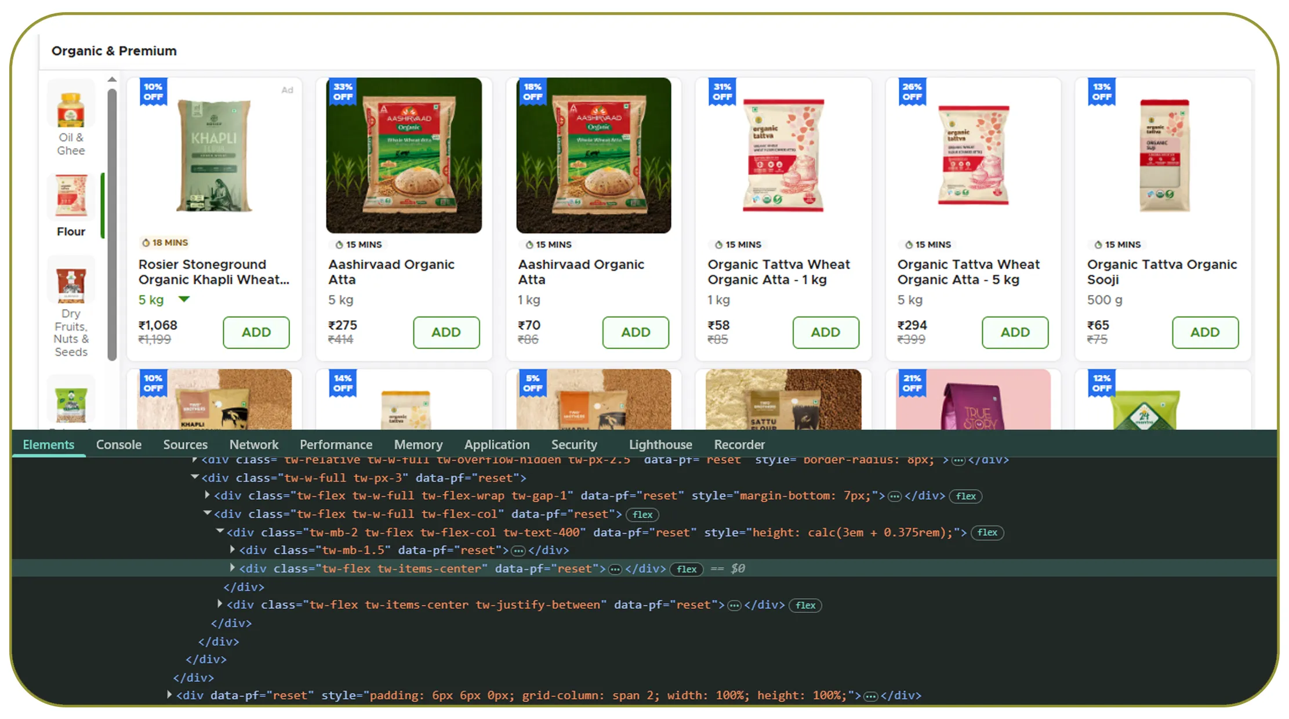Image resolution: width=1289 pixels, height=719 pixels.
Task: Add Organic Tattva Organic Sooji
Action: (x=1205, y=332)
